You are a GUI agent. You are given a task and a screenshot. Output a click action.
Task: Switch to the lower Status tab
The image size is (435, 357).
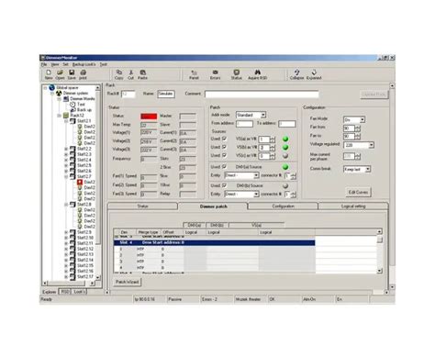142,206
